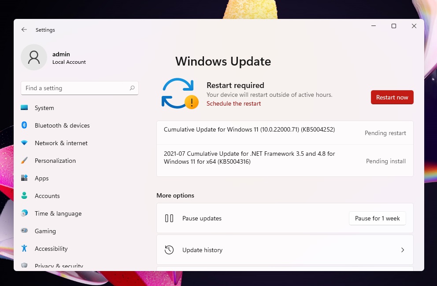Click the Windows Update sync status icon
437x286 pixels.
[179, 93]
